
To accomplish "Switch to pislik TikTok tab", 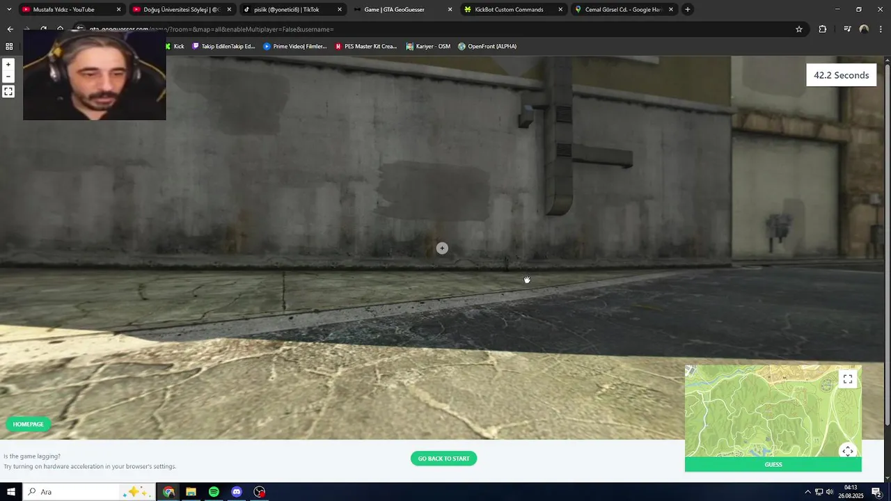I will (287, 10).
